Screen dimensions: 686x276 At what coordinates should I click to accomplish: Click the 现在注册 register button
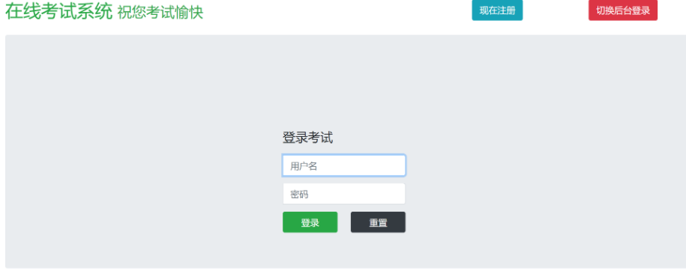(x=497, y=10)
